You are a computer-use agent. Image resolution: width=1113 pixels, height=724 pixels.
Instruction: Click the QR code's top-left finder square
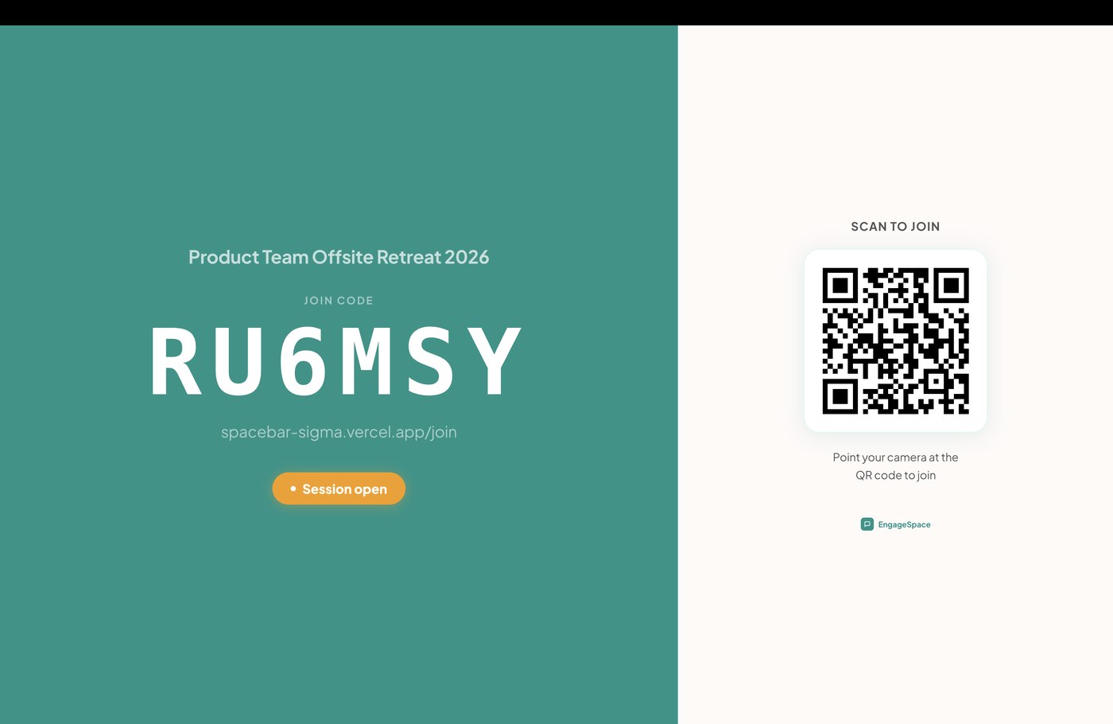[840, 285]
